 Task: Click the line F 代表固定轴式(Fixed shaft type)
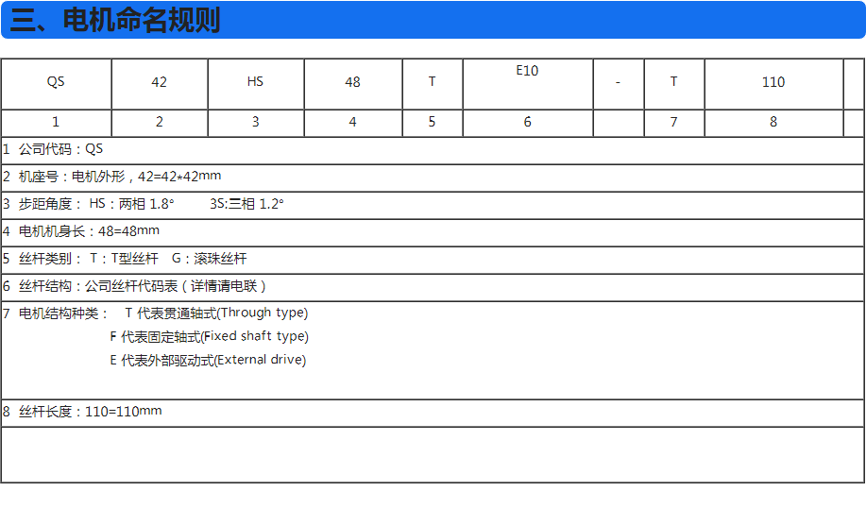point(209,337)
